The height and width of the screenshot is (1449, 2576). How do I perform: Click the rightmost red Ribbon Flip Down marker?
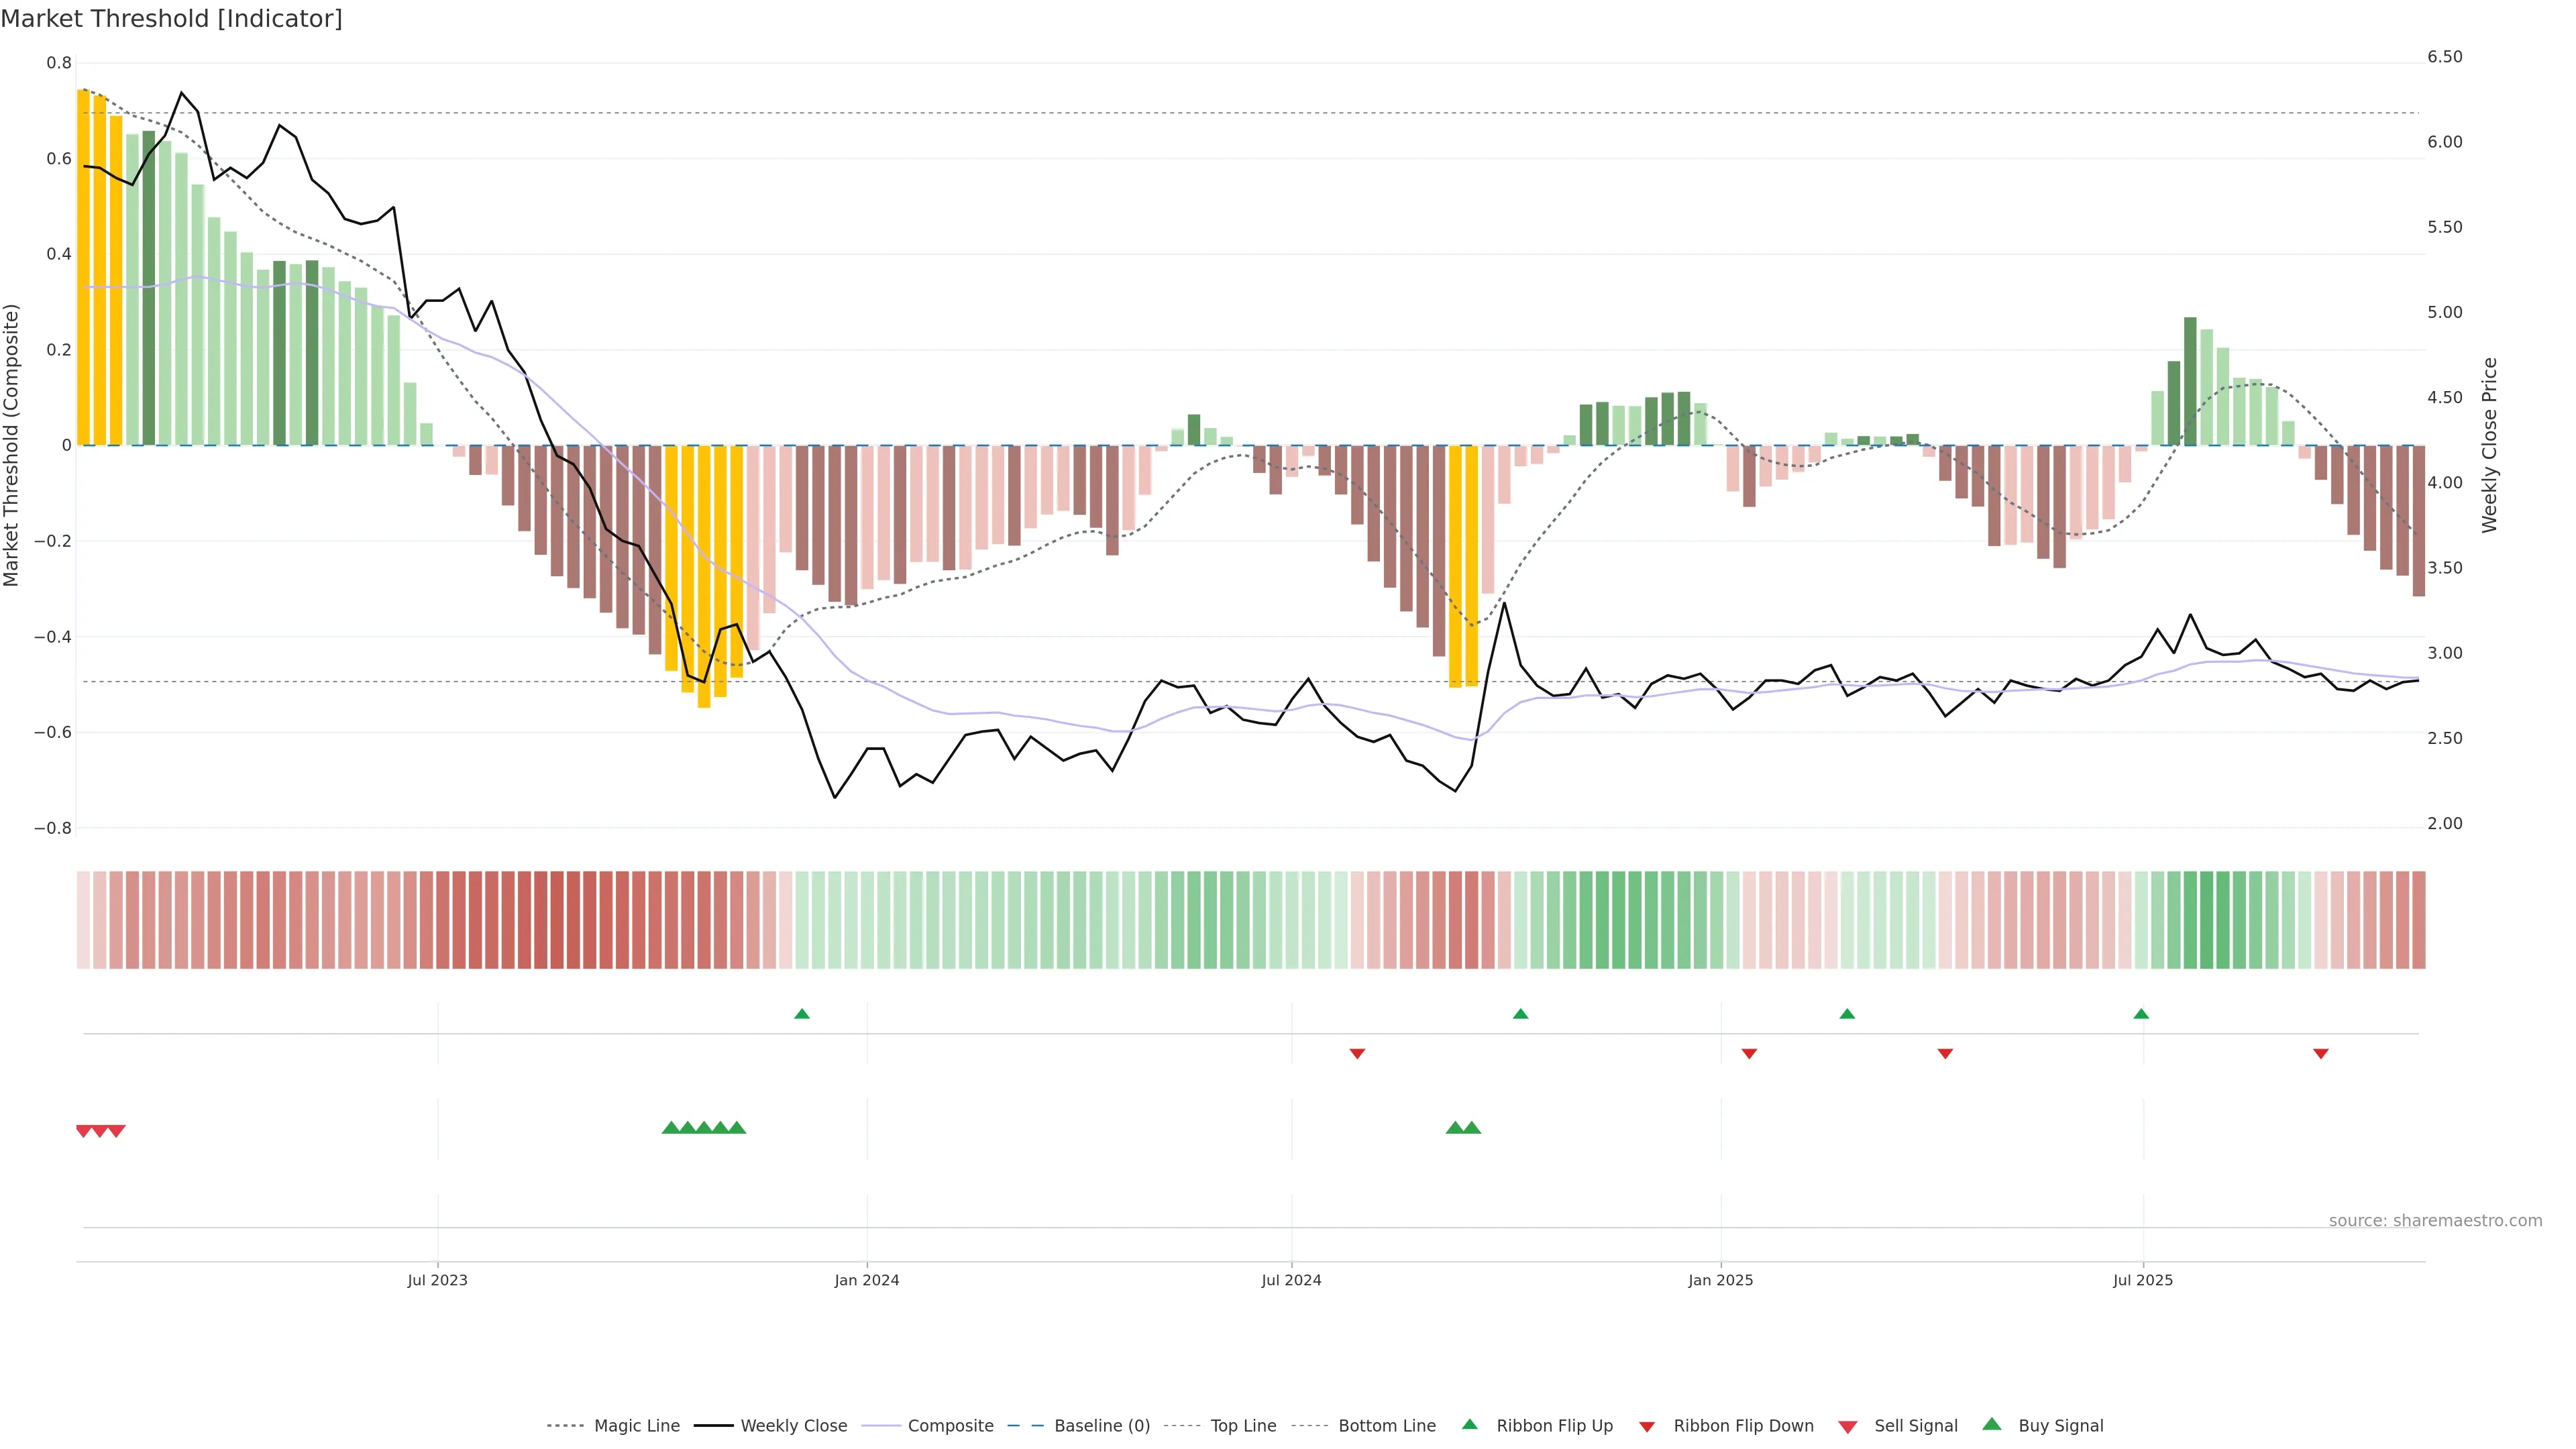(2321, 1053)
